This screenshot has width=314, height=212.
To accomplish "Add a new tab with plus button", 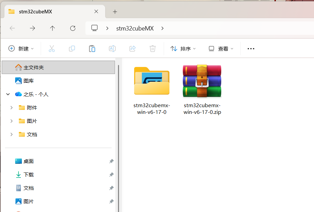I will [x=115, y=12].
